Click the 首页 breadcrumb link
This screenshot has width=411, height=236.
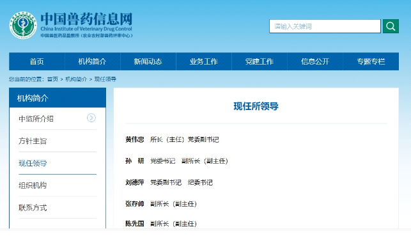(x=52, y=79)
